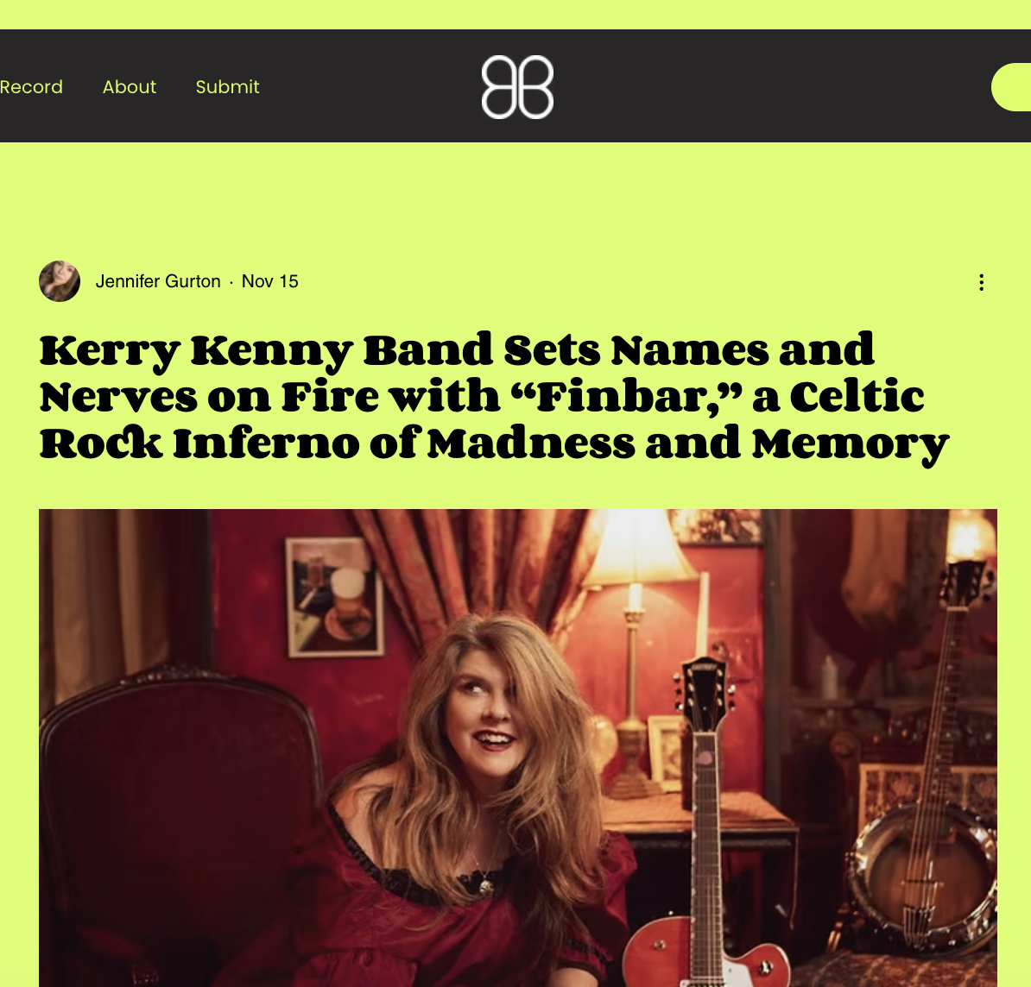Click the lime pill button in header
Screen dimensions: 1031x987
click(1011, 87)
